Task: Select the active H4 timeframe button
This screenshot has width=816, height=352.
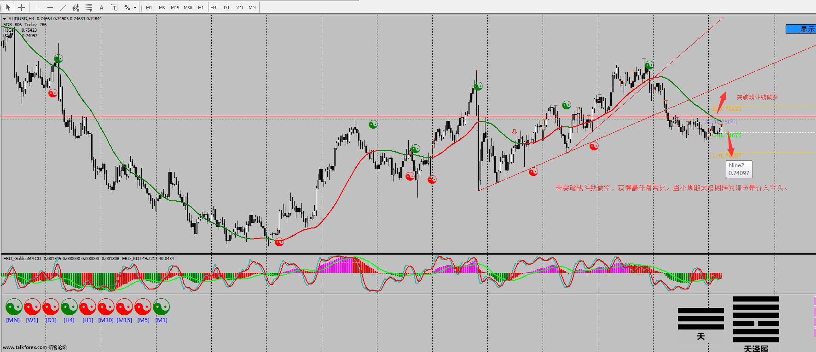Action: [214, 7]
